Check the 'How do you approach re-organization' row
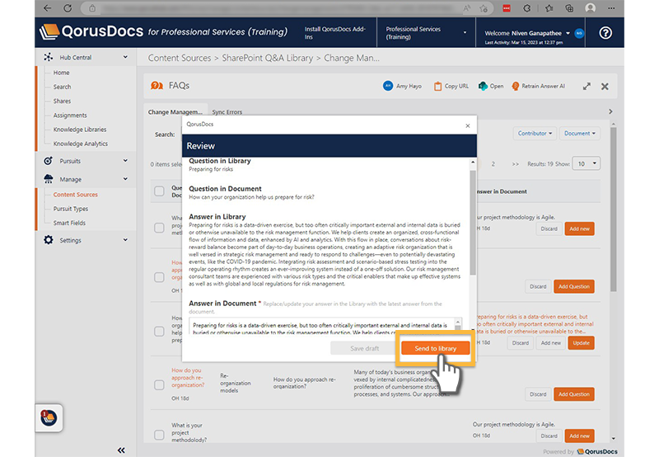The image size is (659, 457). [159, 385]
